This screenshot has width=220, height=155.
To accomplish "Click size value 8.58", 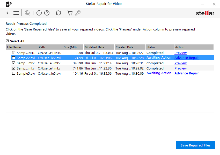I will [79, 53].
